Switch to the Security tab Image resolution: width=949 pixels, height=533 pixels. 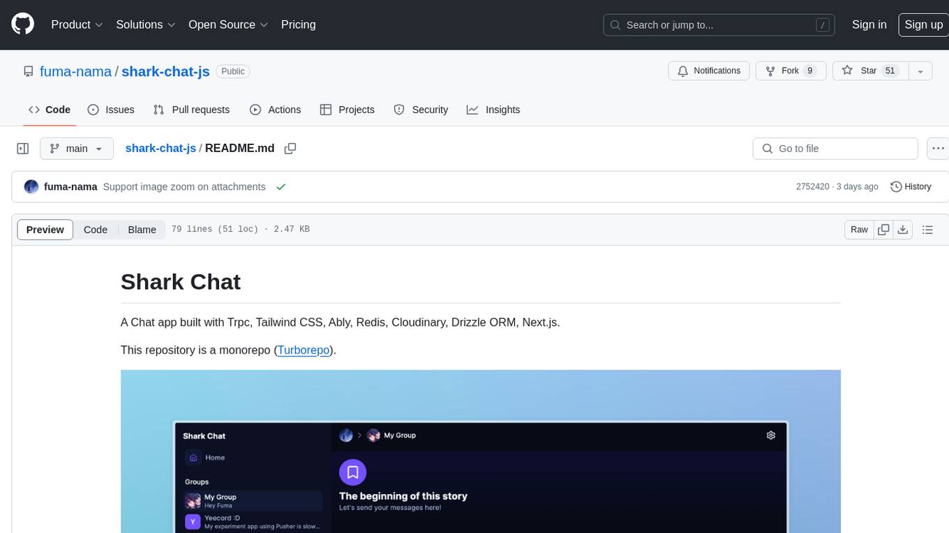(421, 110)
